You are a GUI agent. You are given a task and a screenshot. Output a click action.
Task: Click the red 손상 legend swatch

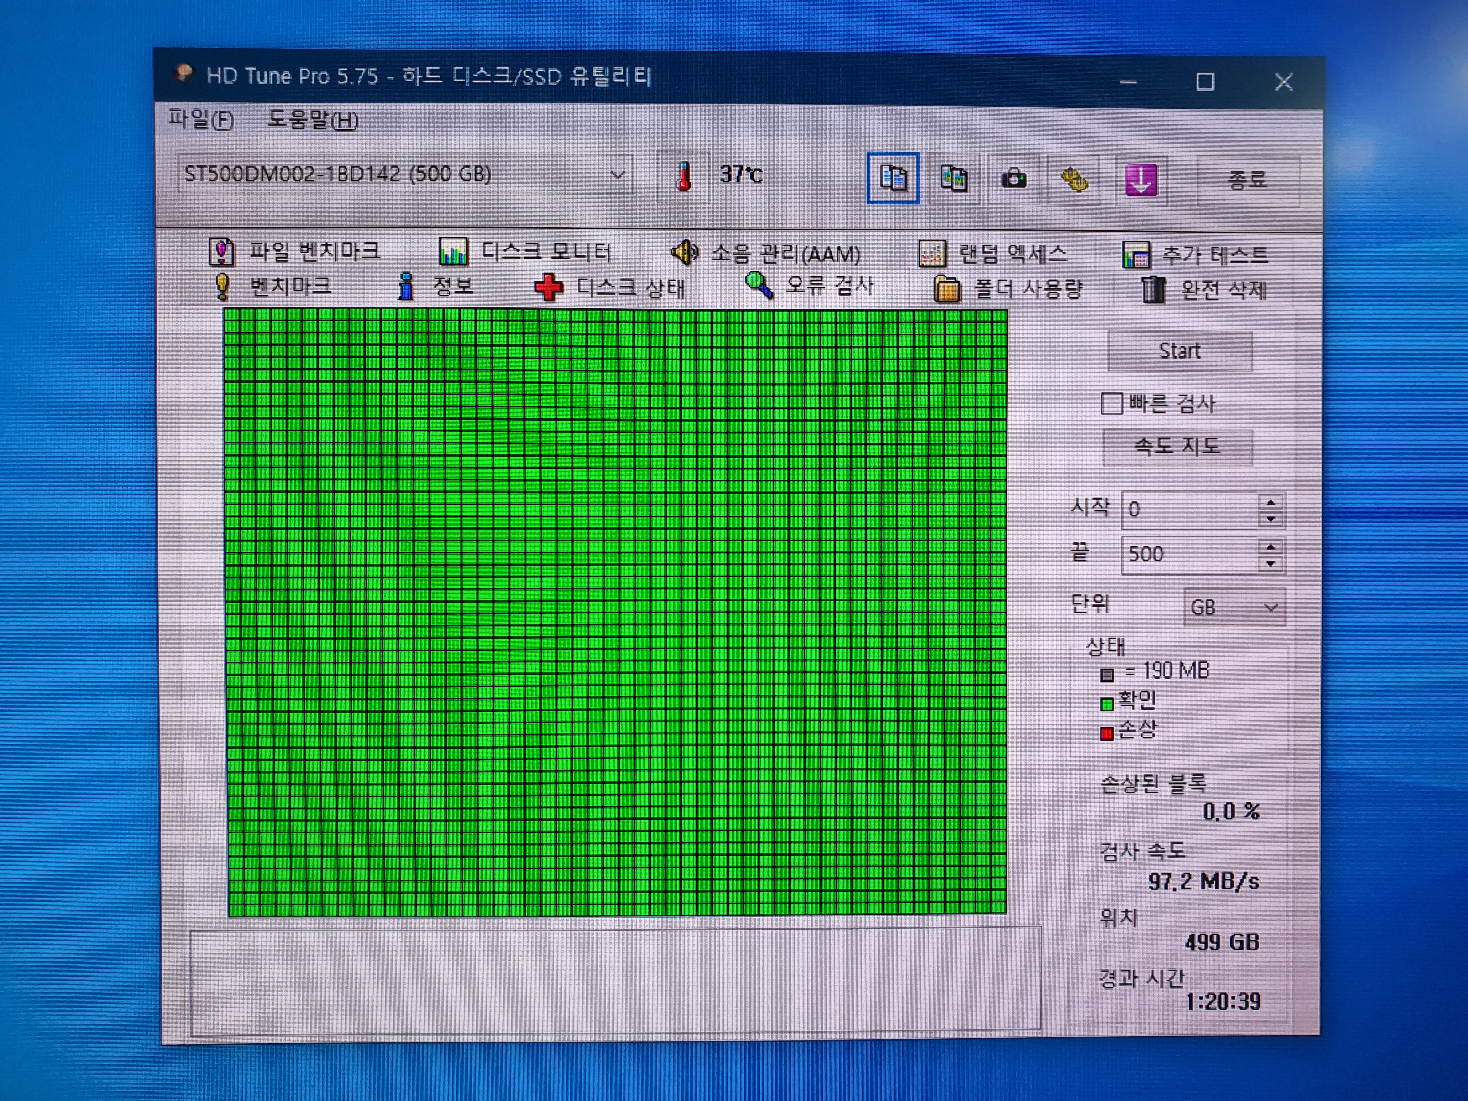point(1106,733)
